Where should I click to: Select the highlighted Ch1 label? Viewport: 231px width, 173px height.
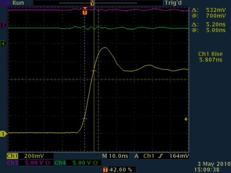[12, 156]
